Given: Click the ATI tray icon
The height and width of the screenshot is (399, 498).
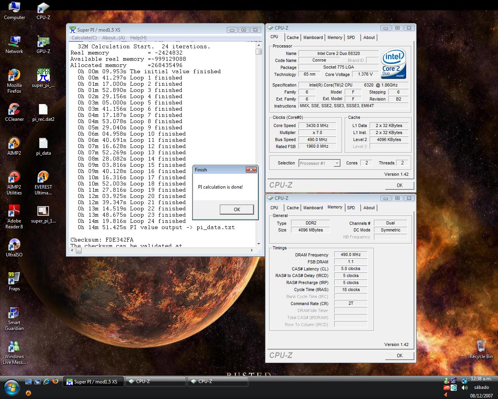Looking at the screenshot, I should (x=447, y=388).
